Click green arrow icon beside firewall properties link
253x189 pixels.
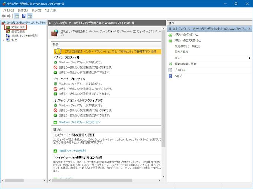pyautogui.click(x=55, y=123)
